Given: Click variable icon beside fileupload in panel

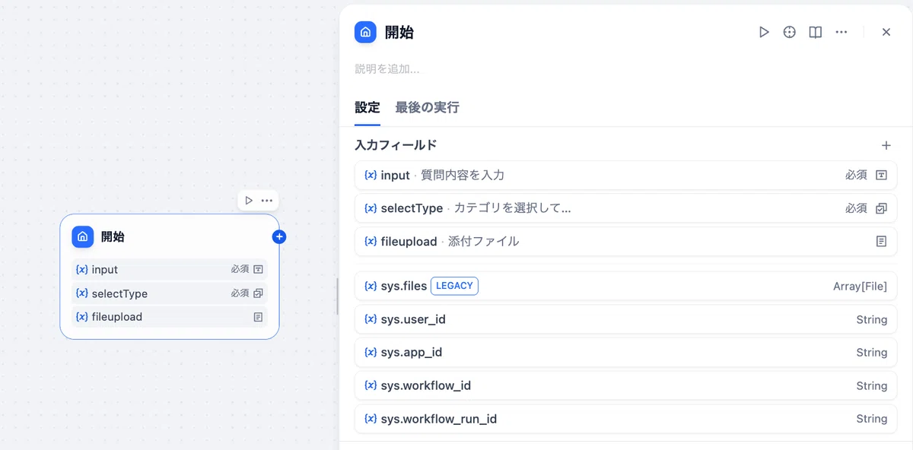Looking at the screenshot, I should click(x=371, y=242).
